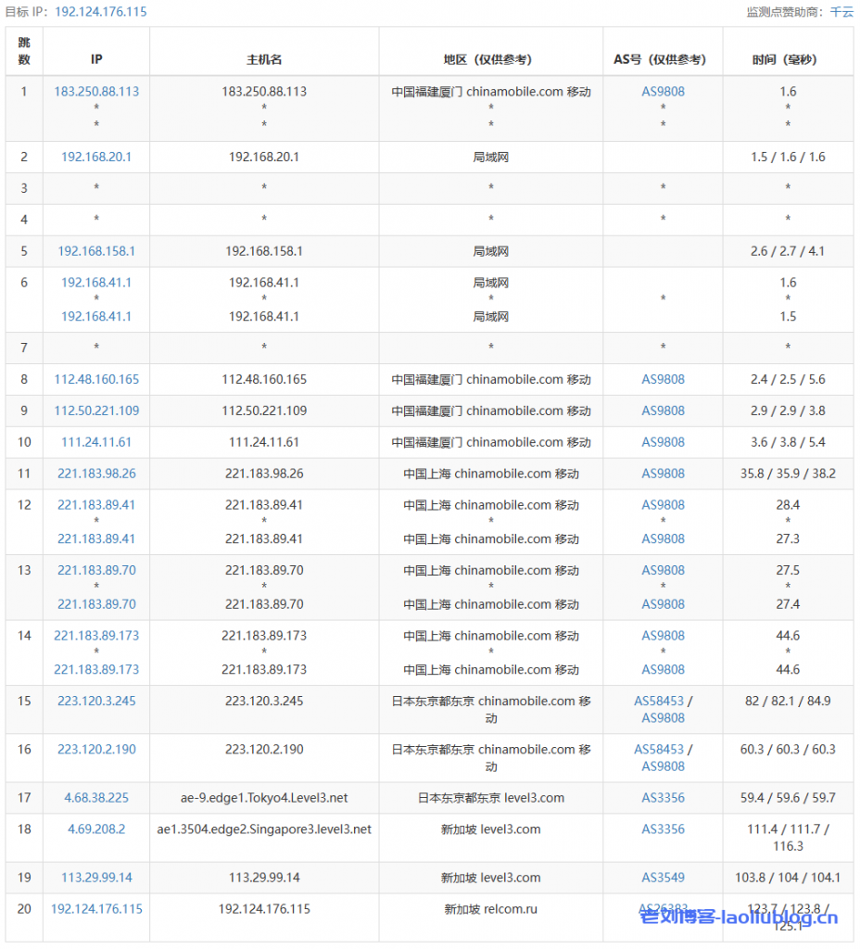Open the AS3549 link
The width and height of the screenshot is (860, 949).
click(x=663, y=878)
